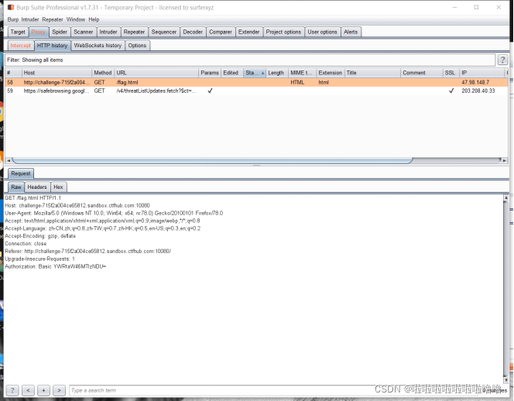Image resolution: width=514 pixels, height=401 pixels.
Task: Sort by the SSL column header
Action: (x=451, y=73)
